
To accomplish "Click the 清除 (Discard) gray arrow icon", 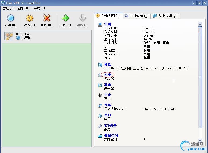I will click(83, 18).
